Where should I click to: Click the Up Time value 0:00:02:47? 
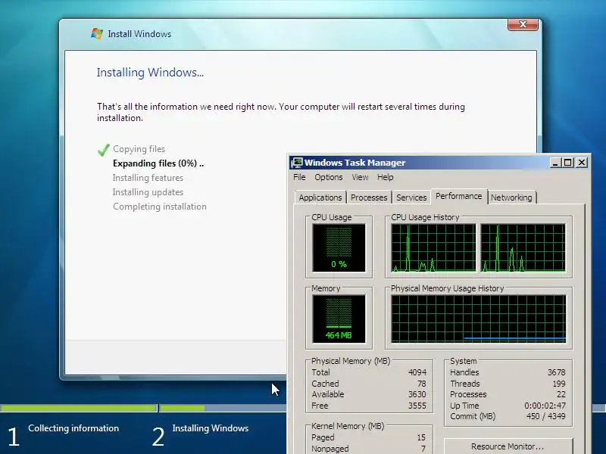pyautogui.click(x=545, y=406)
